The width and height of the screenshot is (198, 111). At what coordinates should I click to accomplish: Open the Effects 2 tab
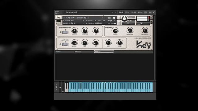click(104, 51)
